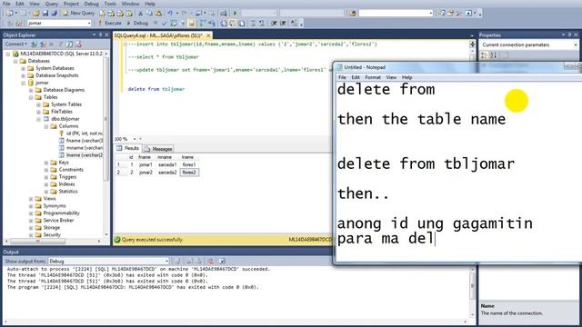Click the Uncomment selected lines icon
This screenshot has width=582, height=327.
262,24
